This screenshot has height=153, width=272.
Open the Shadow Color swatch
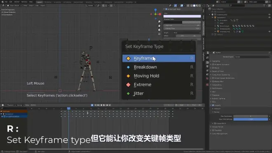click(182, 22)
